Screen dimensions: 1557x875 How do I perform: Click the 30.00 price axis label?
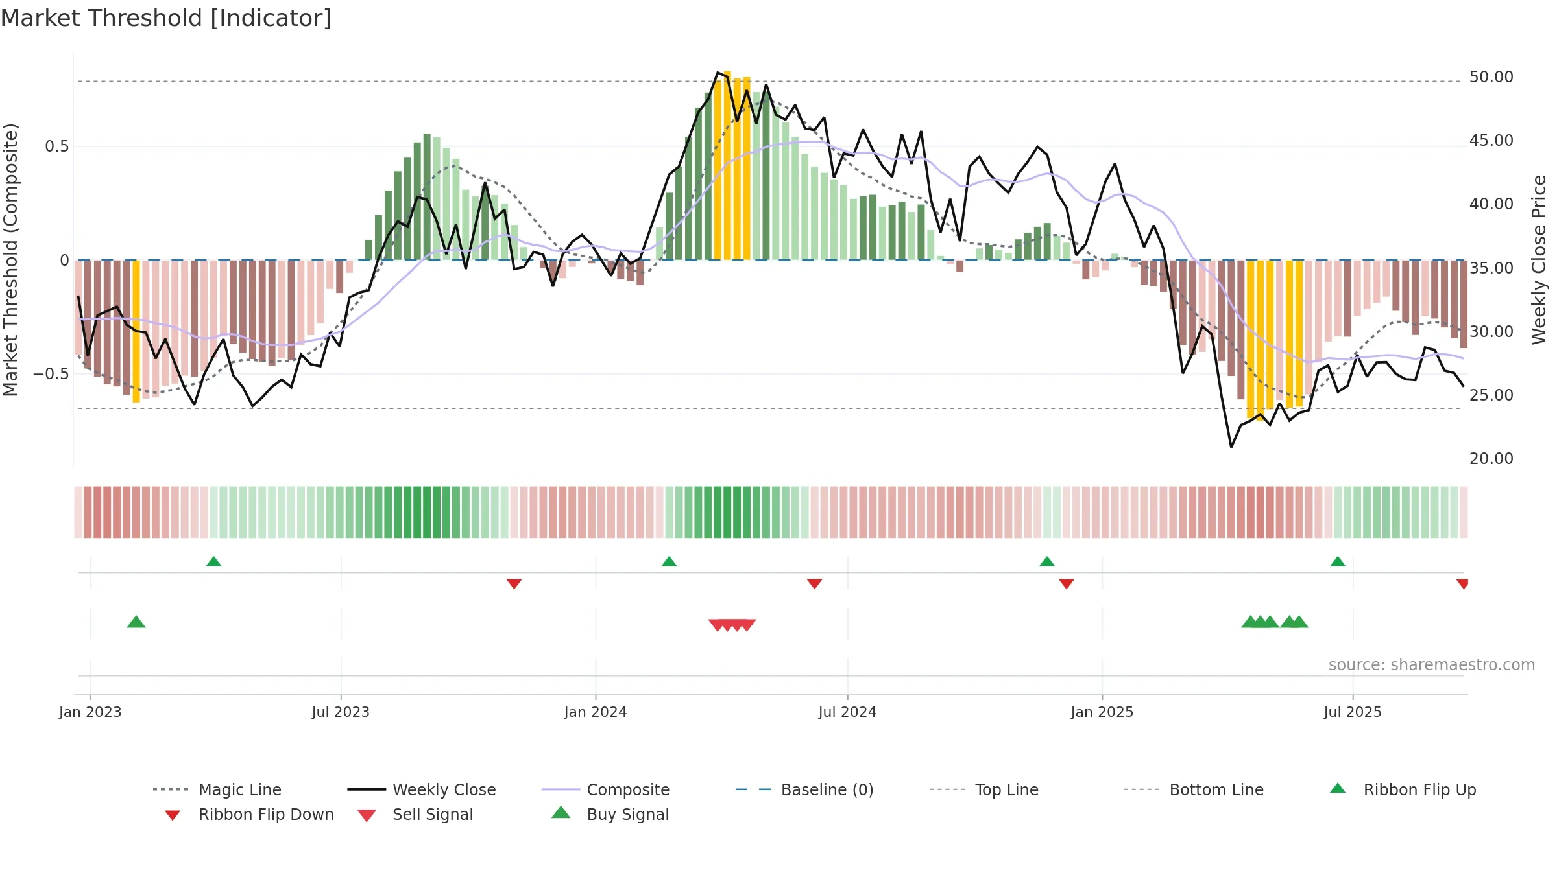pyautogui.click(x=1491, y=332)
